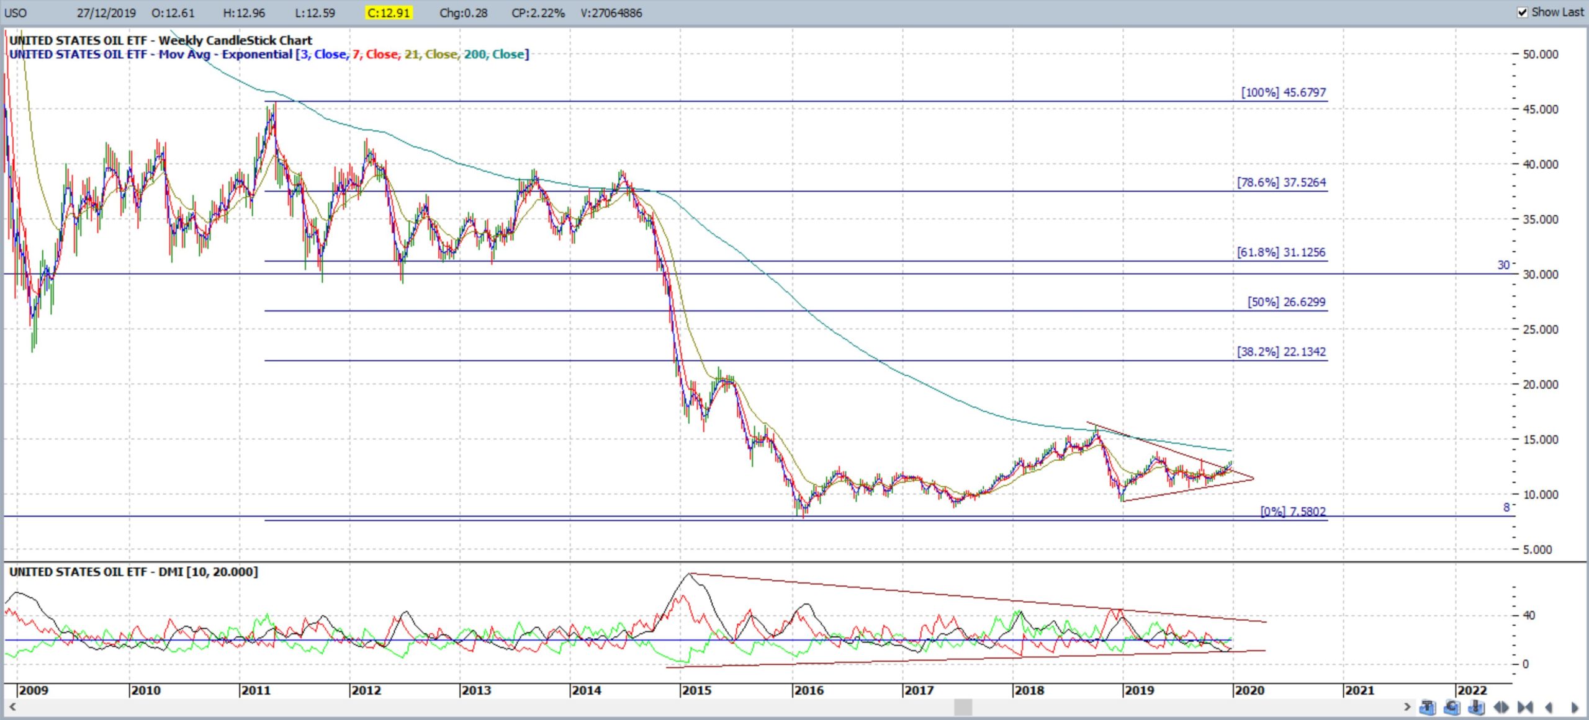Click the [38.2%] 22.1342 Fibonacci label

[1281, 352]
